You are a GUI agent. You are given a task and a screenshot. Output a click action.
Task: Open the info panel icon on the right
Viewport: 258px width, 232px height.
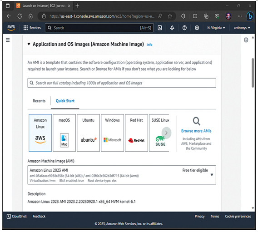coord(246,40)
